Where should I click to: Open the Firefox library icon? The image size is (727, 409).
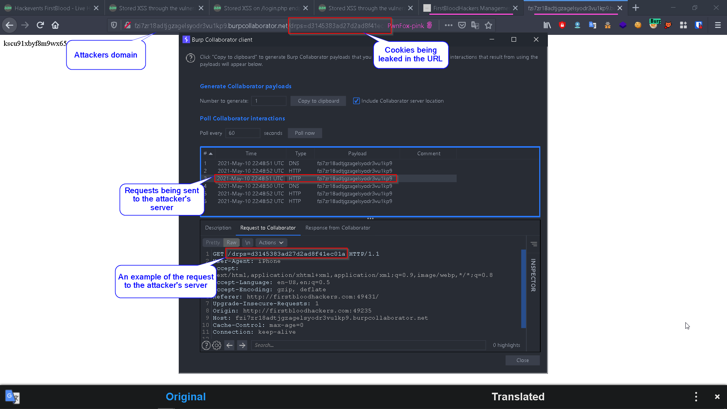click(547, 25)
